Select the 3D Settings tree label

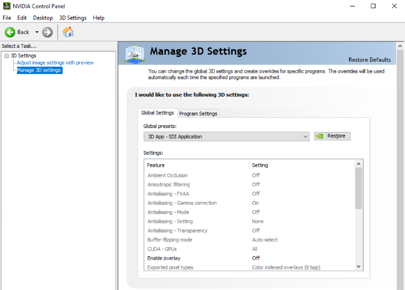(x=23, y=56)
